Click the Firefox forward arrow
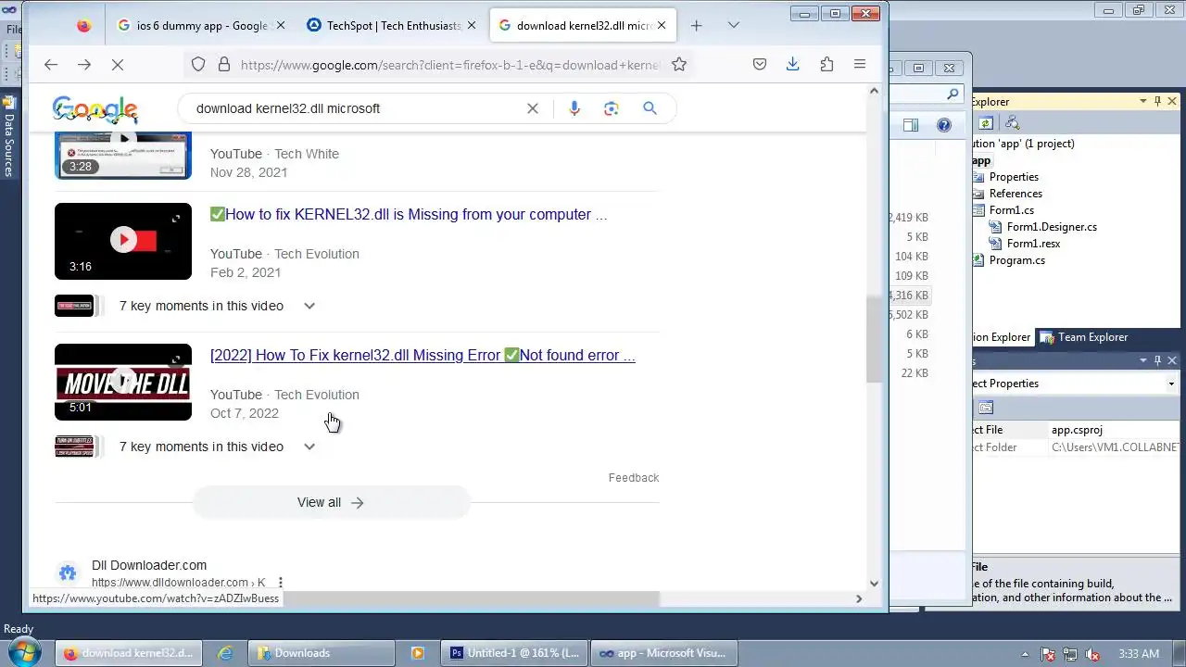 click(x=84, y=64)
